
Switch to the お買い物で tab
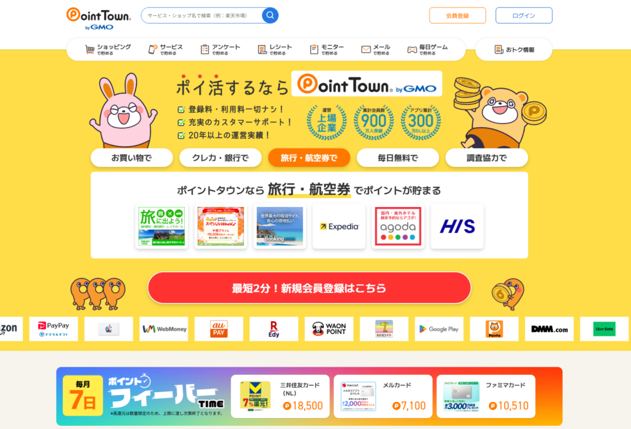point(132,158)
